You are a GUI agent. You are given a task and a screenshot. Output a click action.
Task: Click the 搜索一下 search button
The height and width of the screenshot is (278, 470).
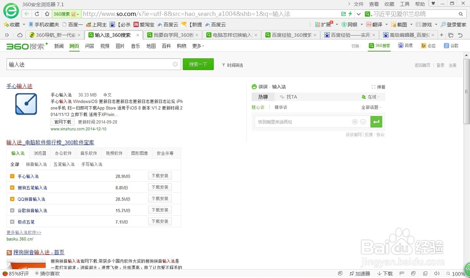pyautogui.click(x=198, y=64)
